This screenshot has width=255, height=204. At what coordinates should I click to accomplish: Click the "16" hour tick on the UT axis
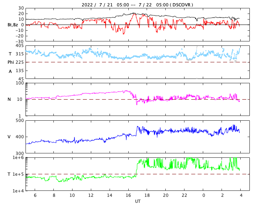pyautogui.click(x=128, y=195)
